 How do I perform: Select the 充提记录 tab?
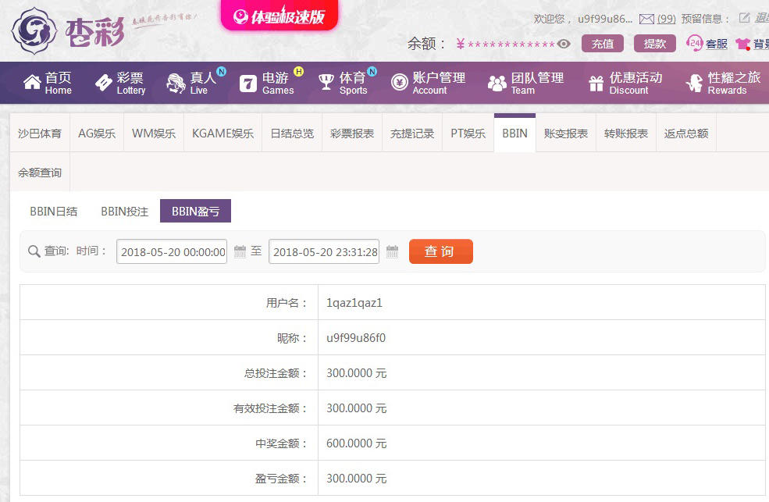pyautogui.click(x=412, y=134)
